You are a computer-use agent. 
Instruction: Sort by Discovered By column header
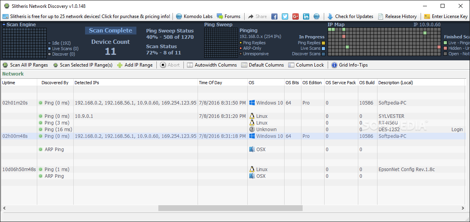[55, 83]
